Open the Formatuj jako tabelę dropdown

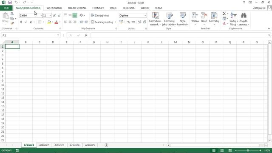[169, 19]
